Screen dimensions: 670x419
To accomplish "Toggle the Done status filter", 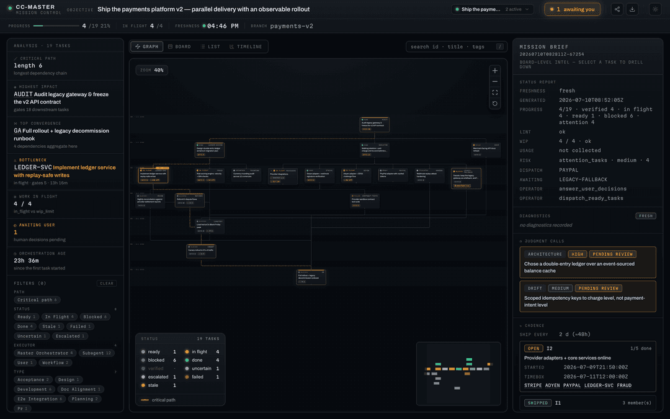I will tap(25, 327).
